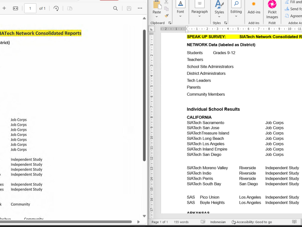302x227 pixels.
Task: Click the rotate icon in PDF viewer
Action: point(56,8)
